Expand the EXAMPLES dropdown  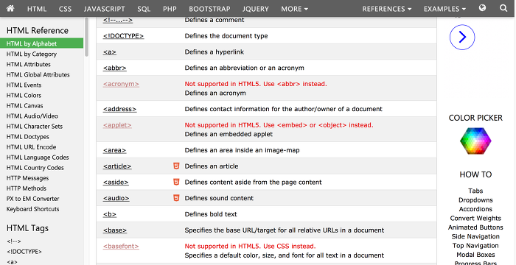[444, 9]
